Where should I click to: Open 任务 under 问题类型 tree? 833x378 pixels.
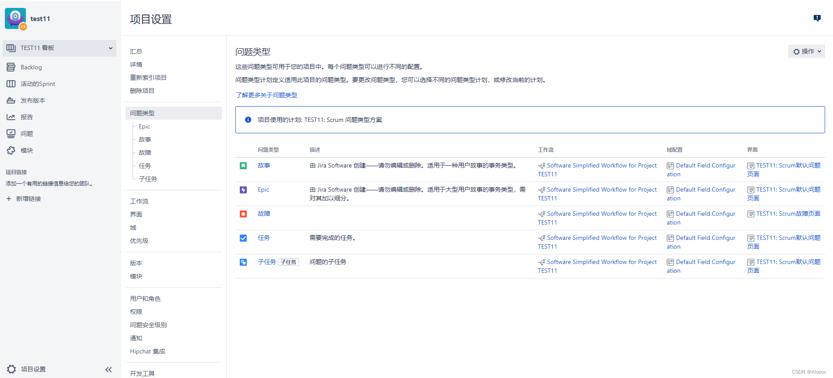(145, 166)
